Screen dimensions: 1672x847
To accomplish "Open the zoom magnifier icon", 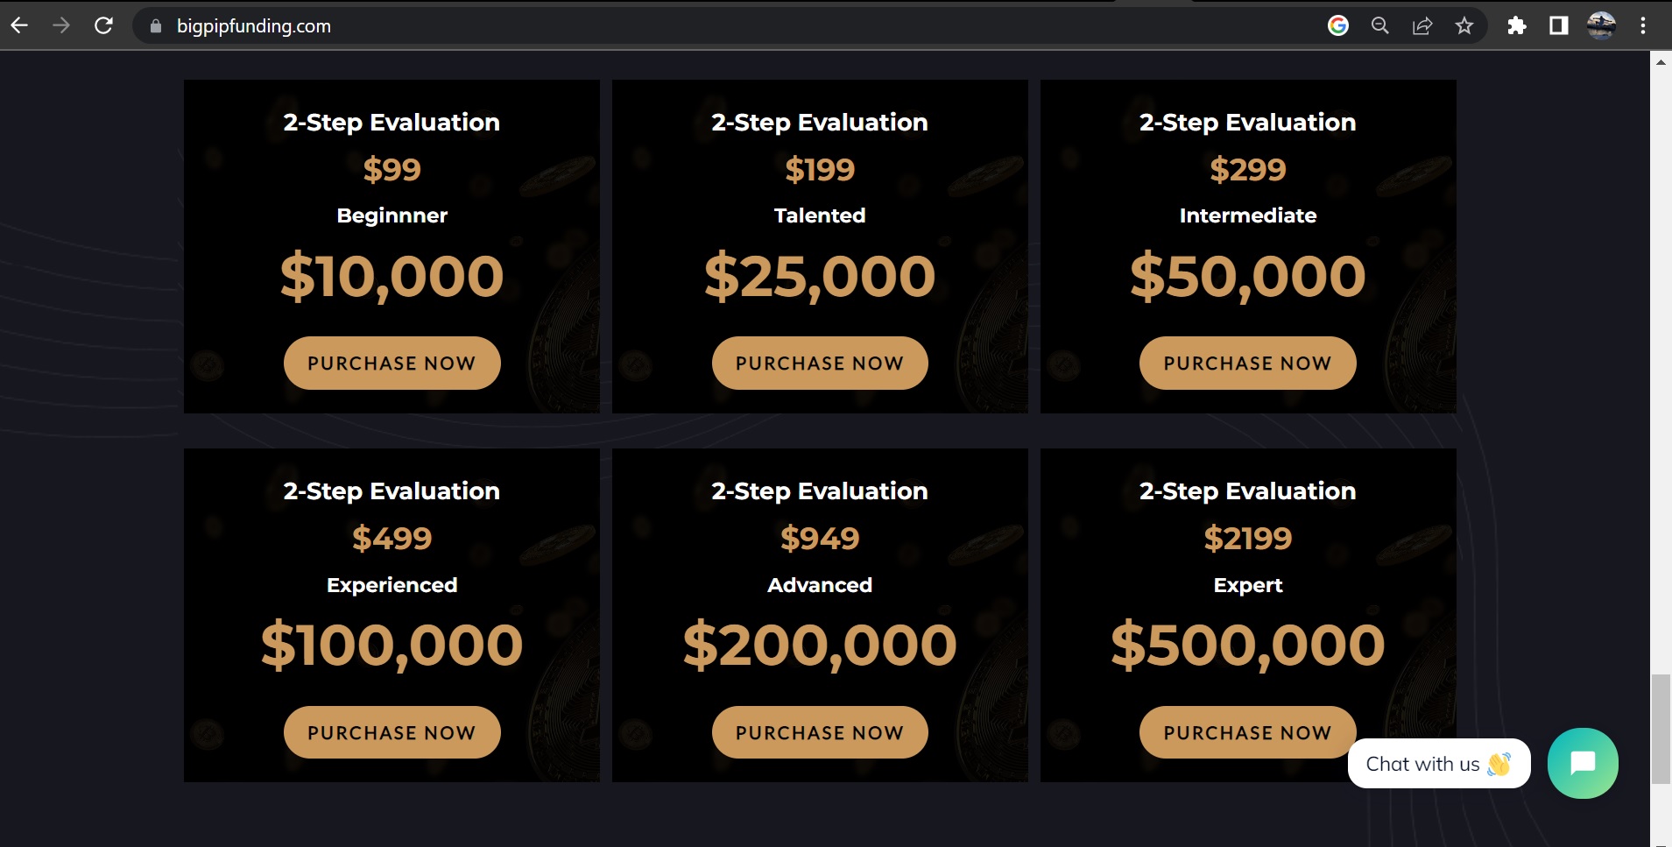I will tap(1379, 25).
